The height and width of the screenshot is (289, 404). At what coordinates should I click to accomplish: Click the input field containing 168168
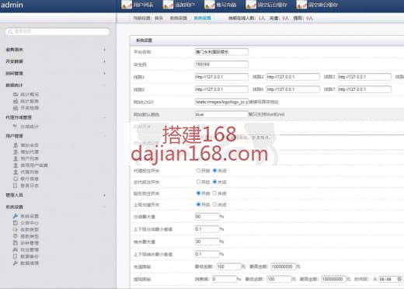221,64
